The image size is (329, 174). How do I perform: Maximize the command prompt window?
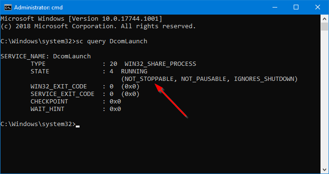[296, 8]
